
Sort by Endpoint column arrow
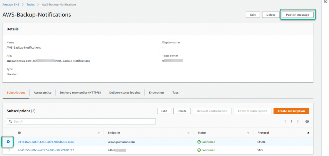tap(188, 133)
